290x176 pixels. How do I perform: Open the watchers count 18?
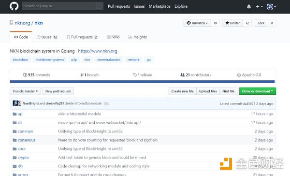pyautogui.click(x=215, y=23)
